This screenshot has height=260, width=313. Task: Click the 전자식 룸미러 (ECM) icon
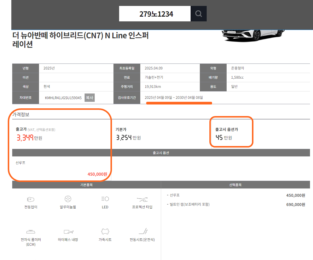(31, 232)
